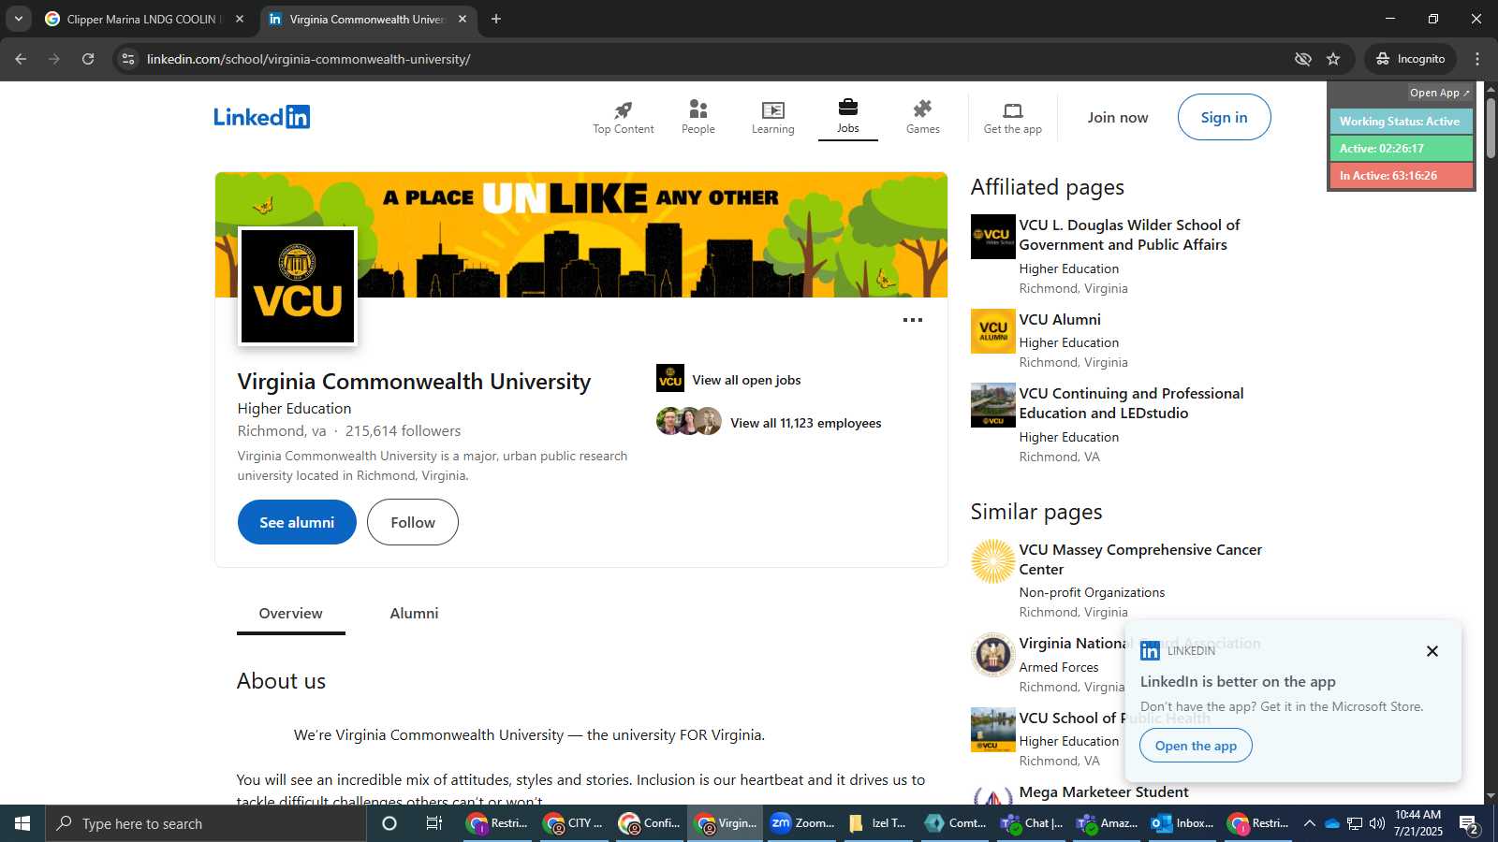View all 11,123 employees link

pos(806,423)
